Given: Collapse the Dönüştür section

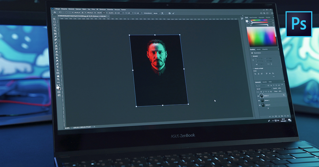Looking at the screenshot, I should (251, 56).
